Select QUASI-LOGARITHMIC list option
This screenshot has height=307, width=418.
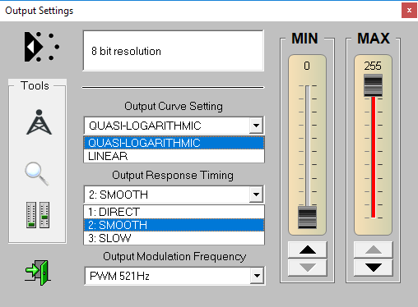pos(174,143)
